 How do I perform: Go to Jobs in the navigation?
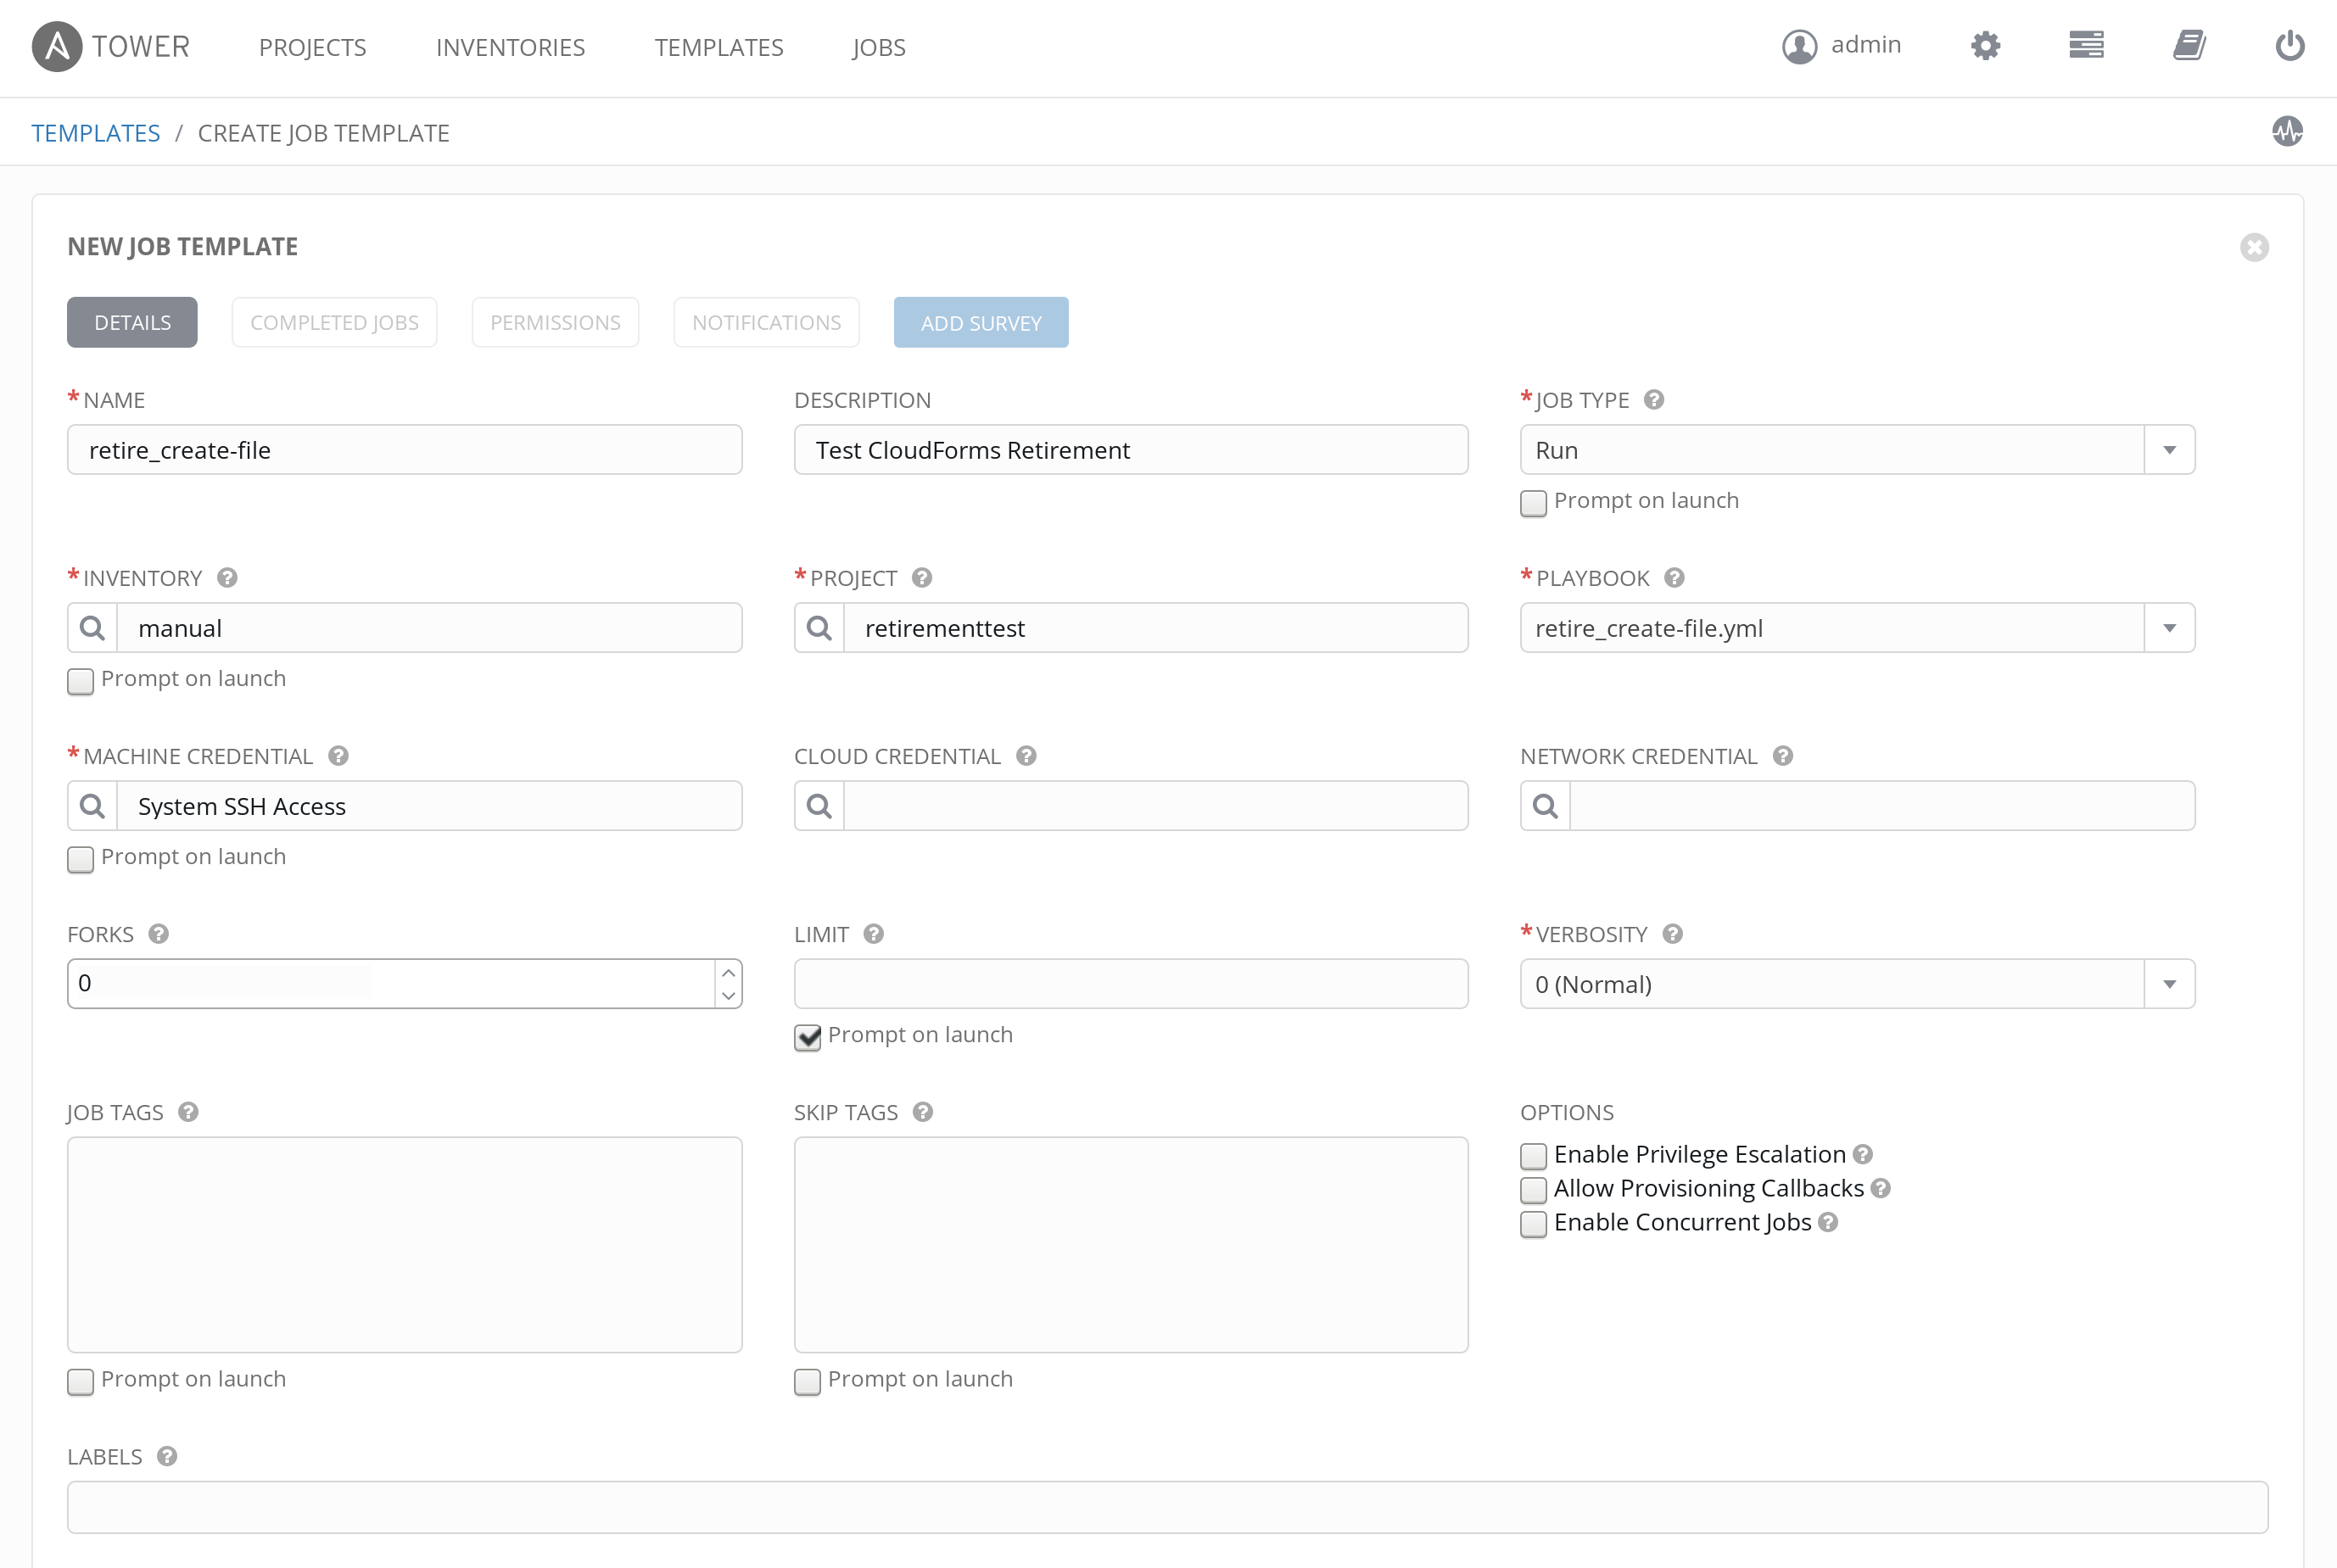(878, 47)
